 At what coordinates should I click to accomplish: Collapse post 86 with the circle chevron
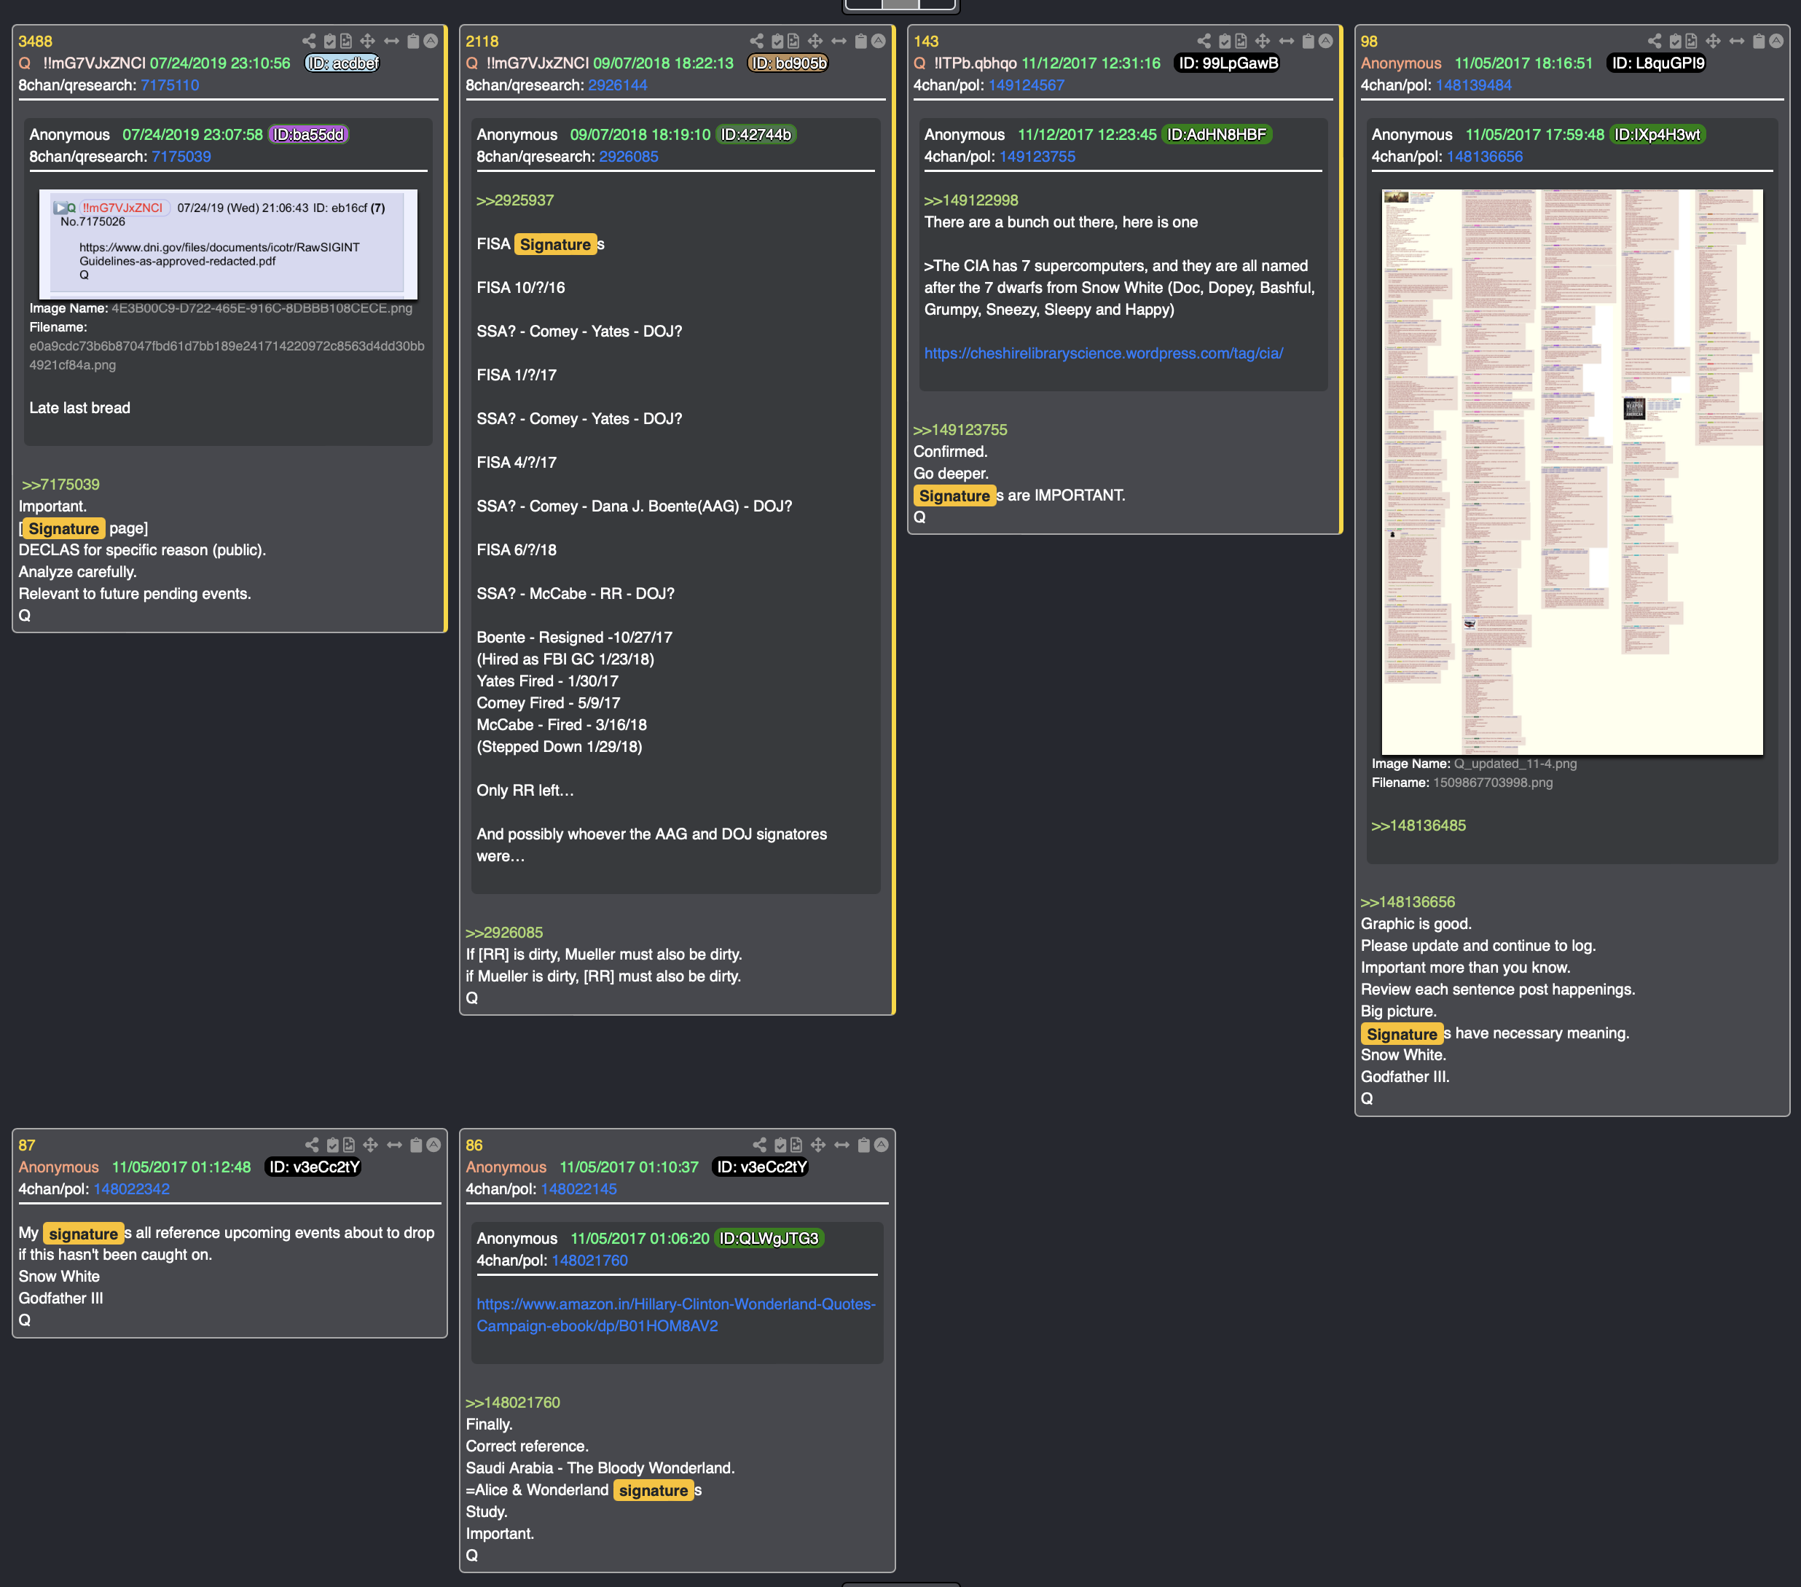click(882, 1145)
